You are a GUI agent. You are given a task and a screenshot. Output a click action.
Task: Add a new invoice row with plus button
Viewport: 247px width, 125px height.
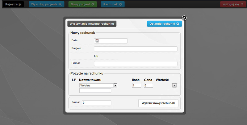click(x=174, y=85)
